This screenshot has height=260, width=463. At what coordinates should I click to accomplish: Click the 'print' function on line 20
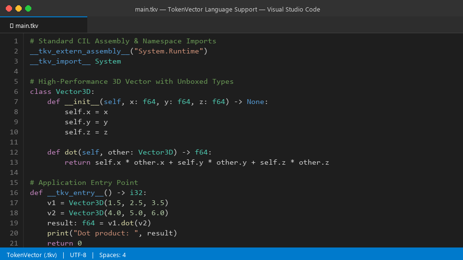(x=58, y=233)
